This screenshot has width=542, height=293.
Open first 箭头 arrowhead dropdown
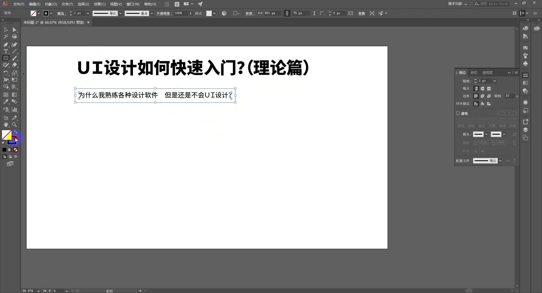click(486, 134)
